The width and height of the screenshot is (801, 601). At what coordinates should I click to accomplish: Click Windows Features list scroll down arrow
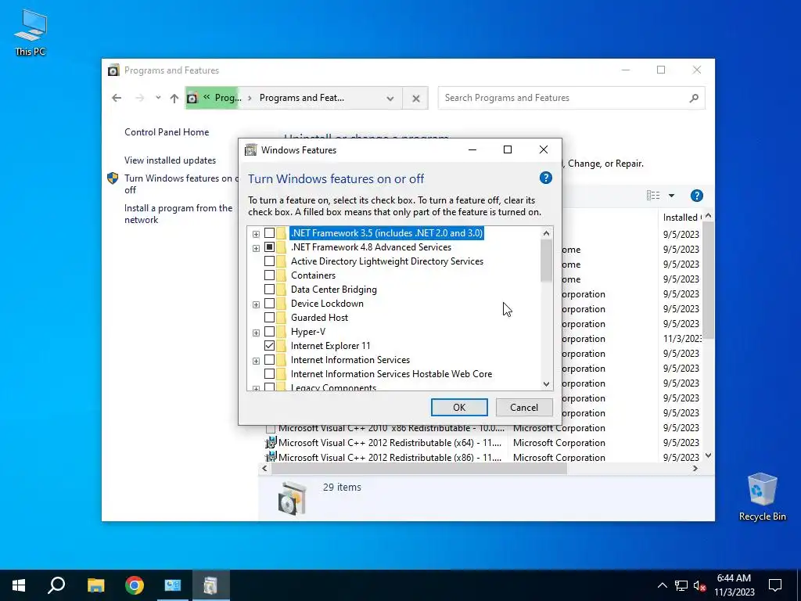pyautogui.click(x=546, y=384)
